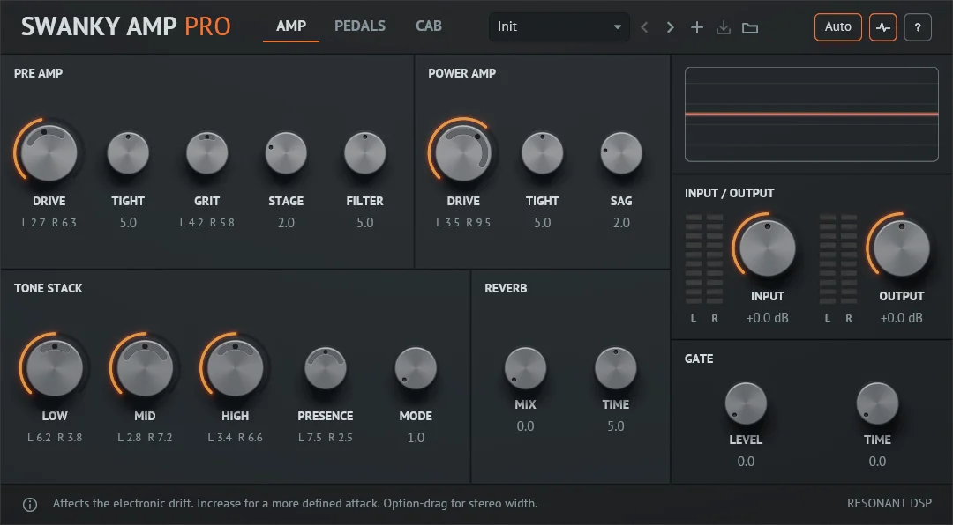
Task: Click the info icon in status bar
Action: 30,505
